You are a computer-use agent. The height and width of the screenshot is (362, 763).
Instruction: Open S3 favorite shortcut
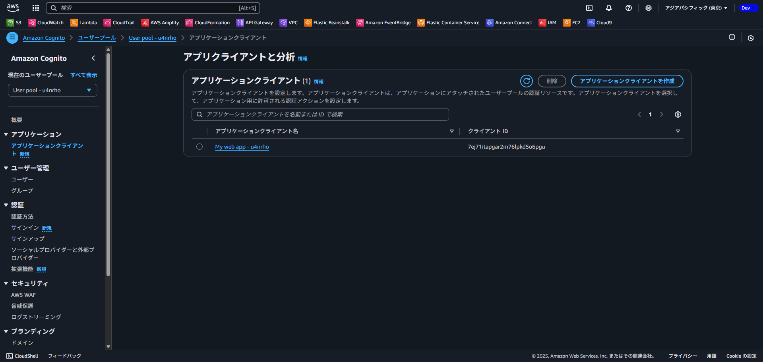tap(14, 23)
